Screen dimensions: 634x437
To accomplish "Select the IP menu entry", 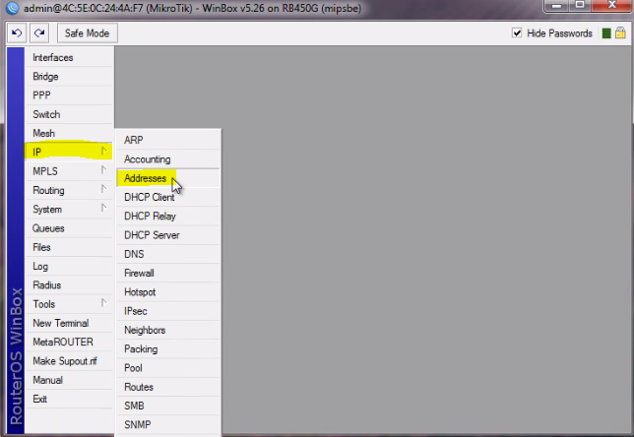I will coord(69,152).
